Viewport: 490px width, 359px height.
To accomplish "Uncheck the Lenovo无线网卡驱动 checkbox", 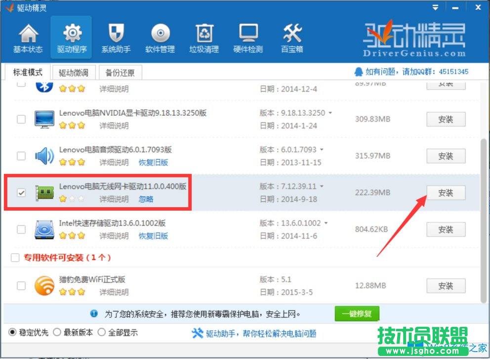I will click(x=21, y=192).
